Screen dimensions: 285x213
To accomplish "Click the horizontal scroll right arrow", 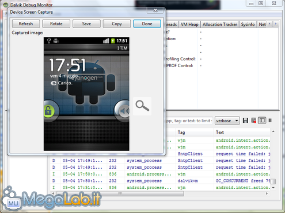I will 267,193.
